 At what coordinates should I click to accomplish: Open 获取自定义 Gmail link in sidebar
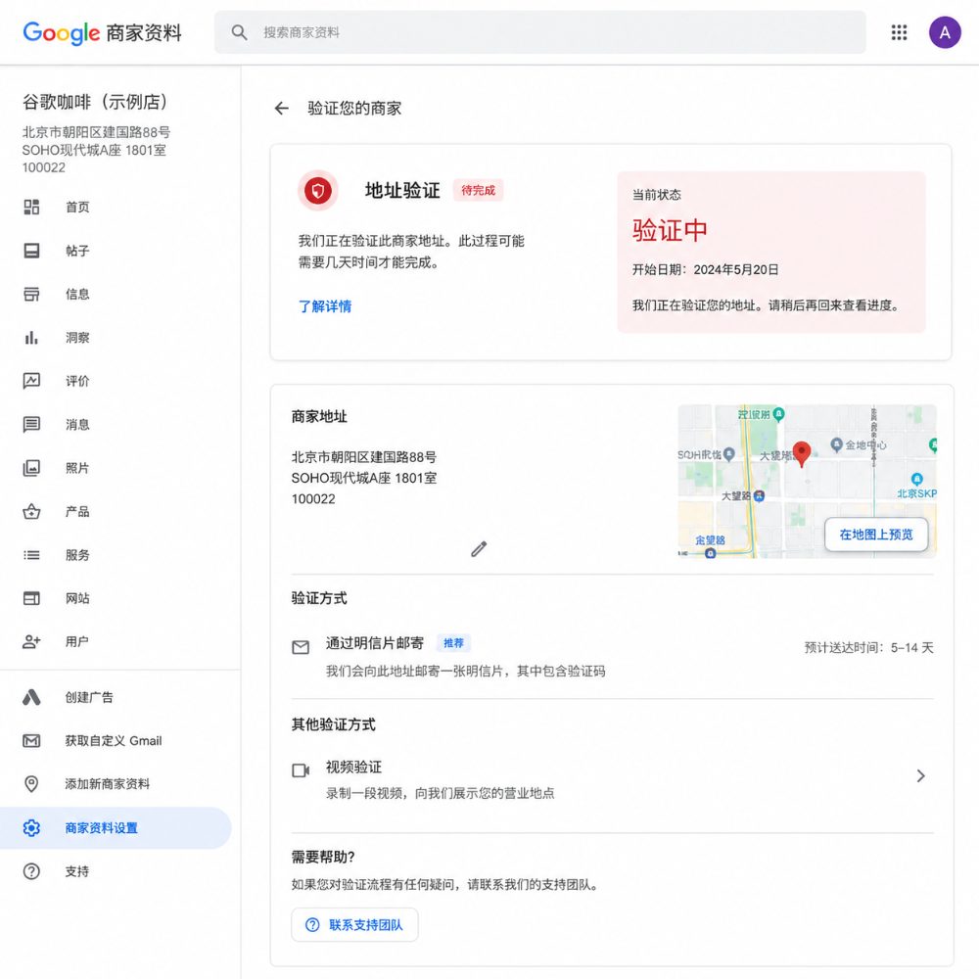[x=116, y=740]
